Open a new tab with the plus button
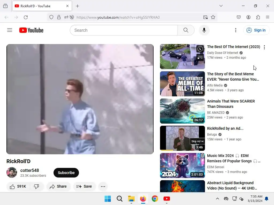Viewport: 274px width, 205px height. point(77,6)
